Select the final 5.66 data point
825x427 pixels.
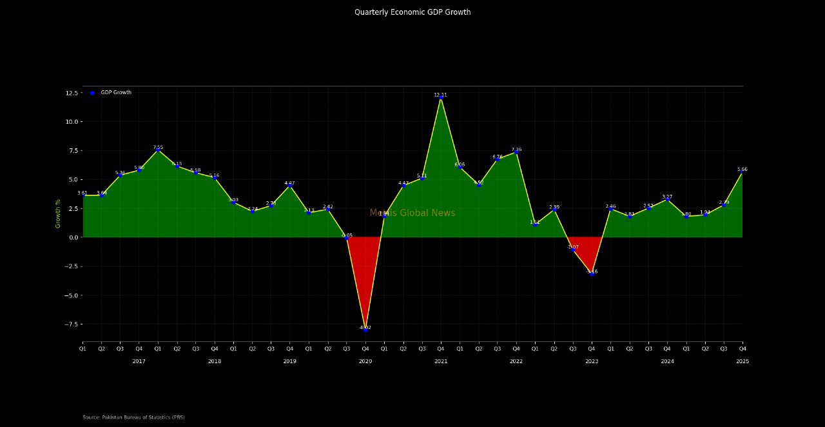(x=742, y=172)
